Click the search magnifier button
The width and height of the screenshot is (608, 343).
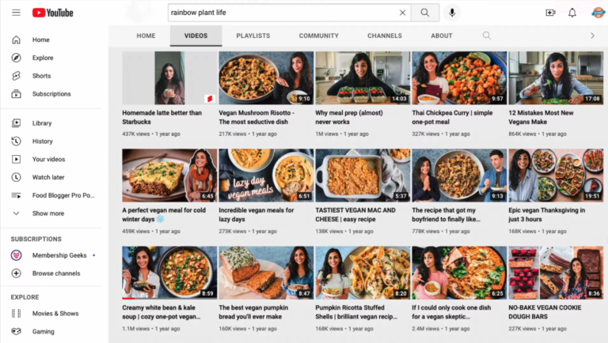pyautogui.click(x=425, y=13)
